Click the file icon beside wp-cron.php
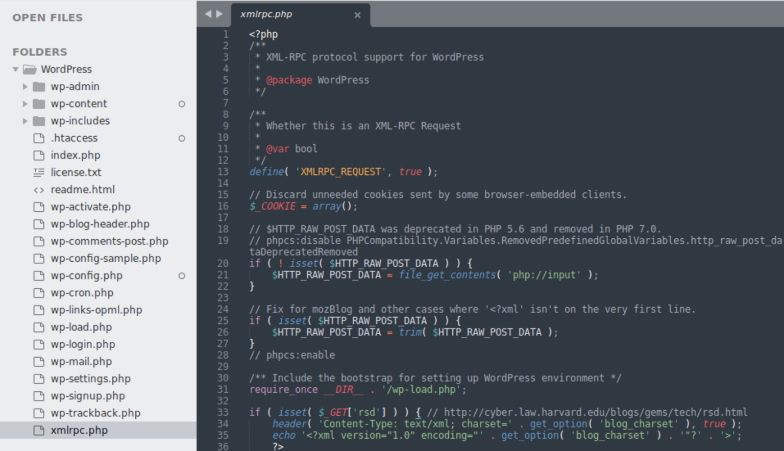Screen dimensions: 784x451 click(39, 293)
